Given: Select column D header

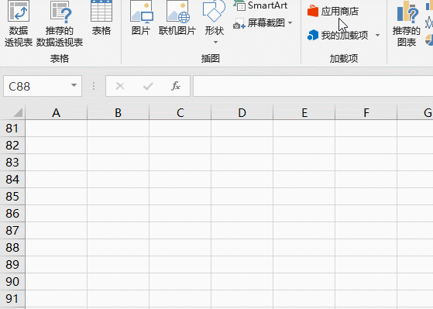Looking at the screenshot, I should click(242, 112).
